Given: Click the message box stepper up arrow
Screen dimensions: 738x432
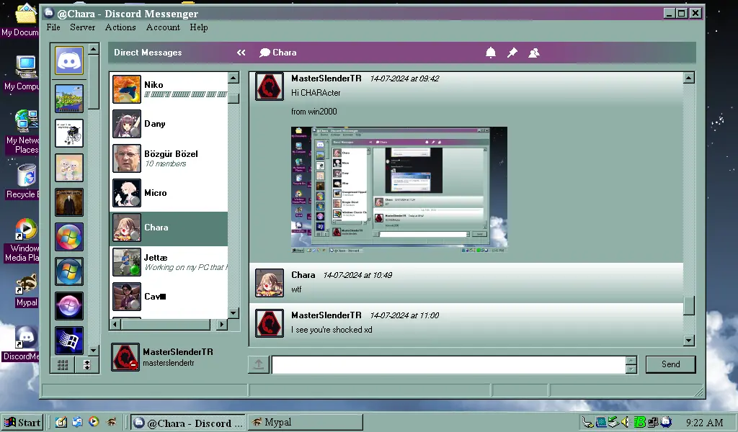Looking at the screenshot, I should click(631, 361).
